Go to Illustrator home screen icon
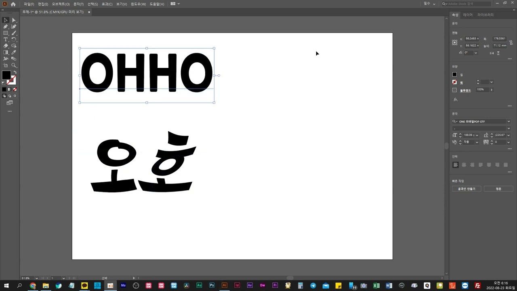Image resolution: width=517 pixels, height=291 pixels. [x=13, y=4]
